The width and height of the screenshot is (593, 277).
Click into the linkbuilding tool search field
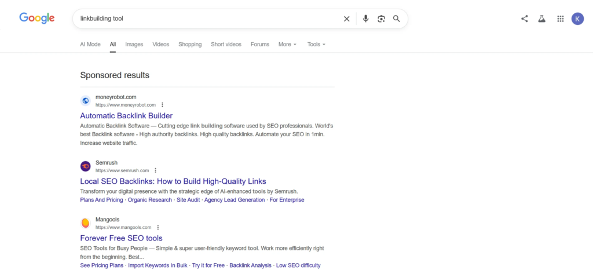click(208, 19)
